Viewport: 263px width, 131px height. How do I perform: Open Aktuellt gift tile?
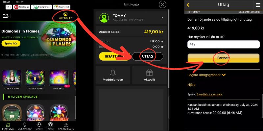point(149,75)
